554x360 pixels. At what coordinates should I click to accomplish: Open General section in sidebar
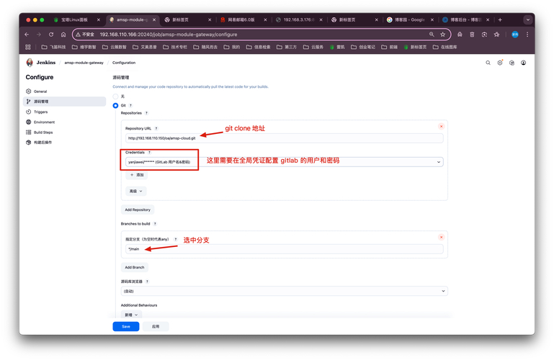pos(65,91)
